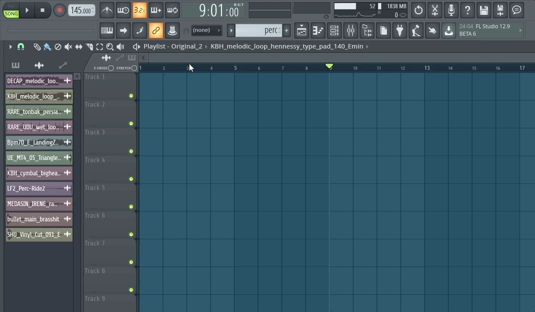Viewport: 535px width, 312px height.
Task: Click export audio floppy-with-waveform icon
Action: [500, 10]
